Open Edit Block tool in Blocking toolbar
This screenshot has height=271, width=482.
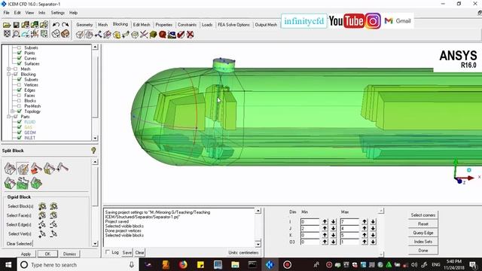point(107,35)
